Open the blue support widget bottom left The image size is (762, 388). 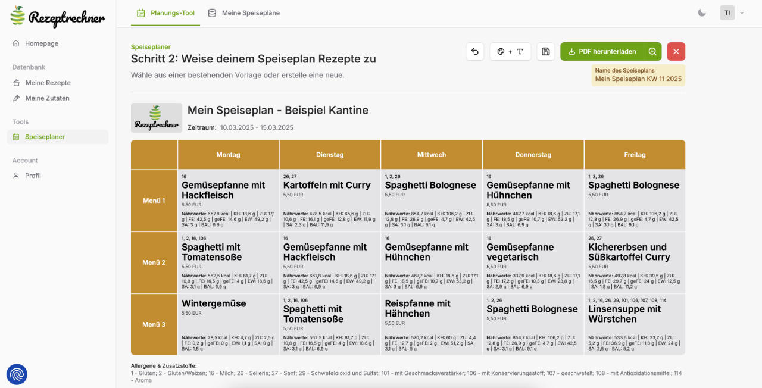[17, 374]
